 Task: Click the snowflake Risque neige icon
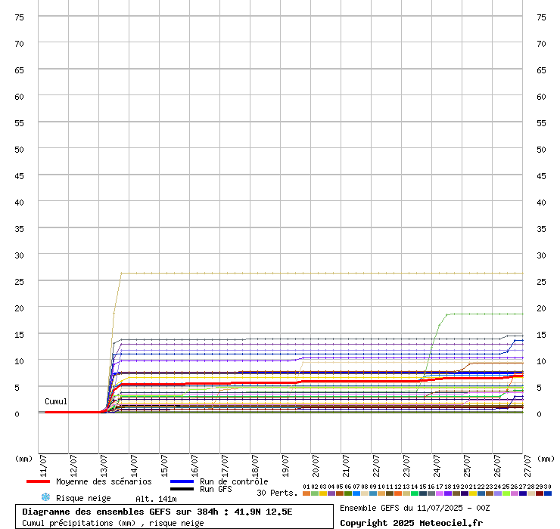pos(45,497)
